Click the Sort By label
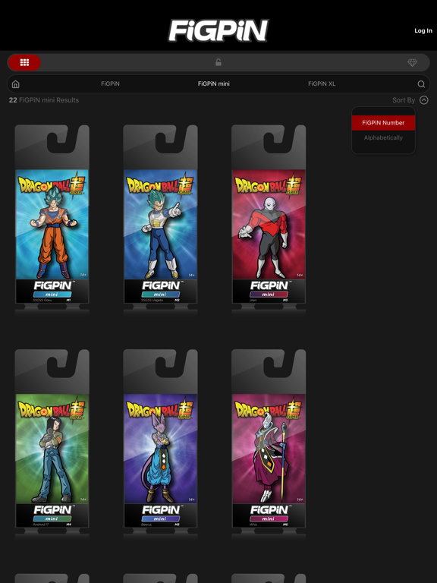Viewport: 437px width, 583px height. click(404, 100)
